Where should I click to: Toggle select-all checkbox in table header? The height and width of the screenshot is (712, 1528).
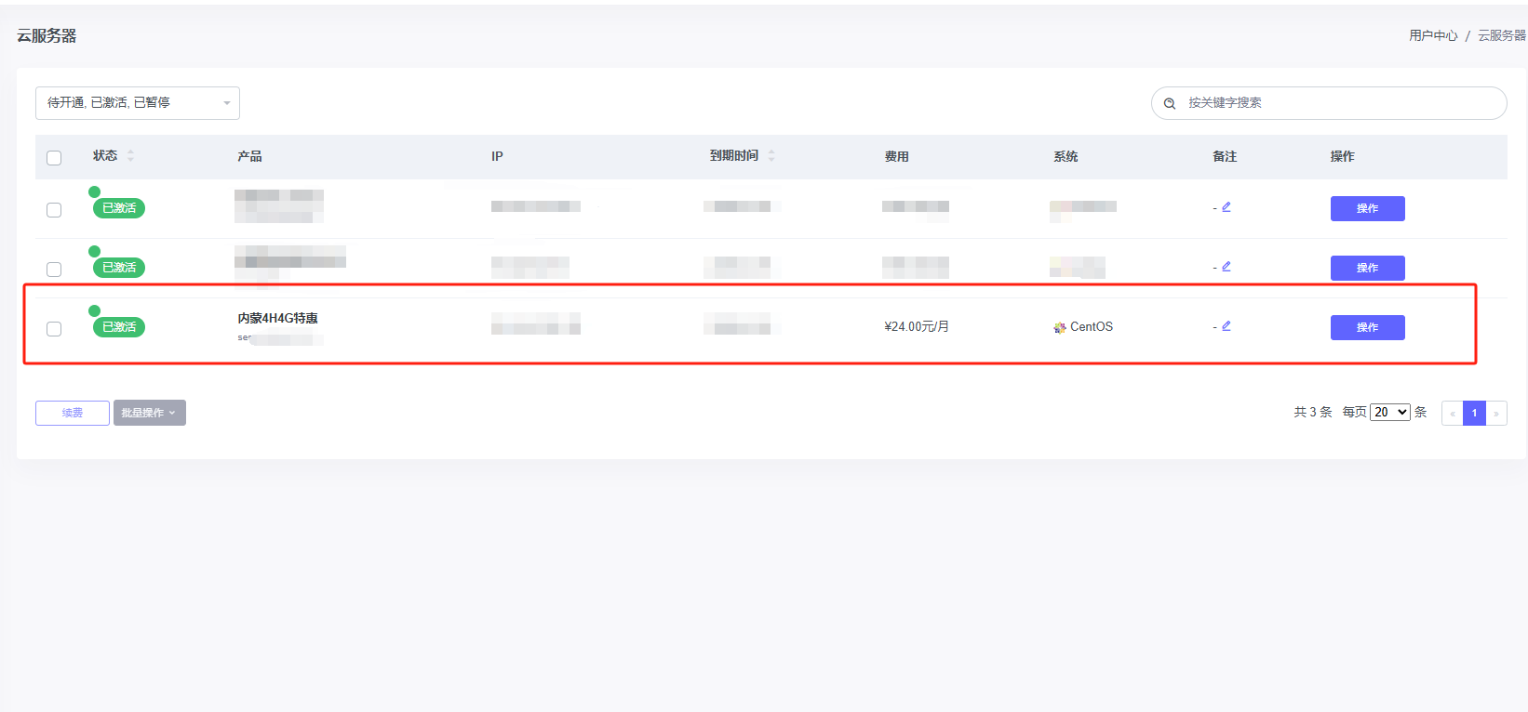pos(54,158)
